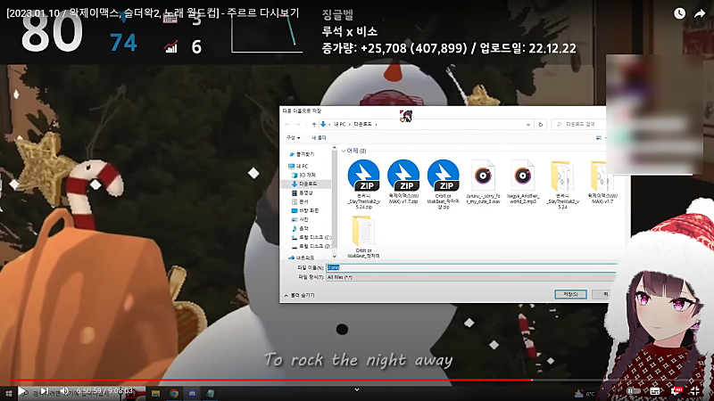Refresh the folder view in the dialog
This screenshot has height=401, width=714.
(x=541, y=124)
